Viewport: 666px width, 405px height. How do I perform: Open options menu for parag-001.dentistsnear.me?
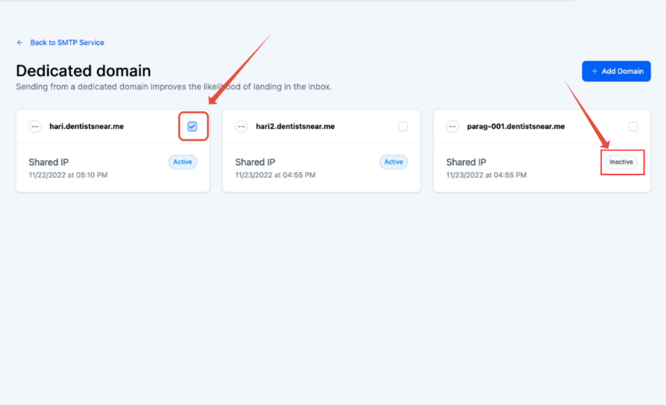pos(452,127)
